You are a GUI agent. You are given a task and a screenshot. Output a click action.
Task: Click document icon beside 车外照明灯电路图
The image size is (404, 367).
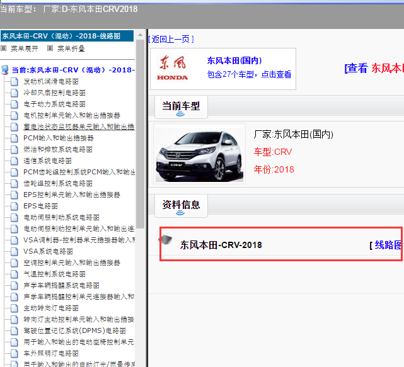pos(14,353)
